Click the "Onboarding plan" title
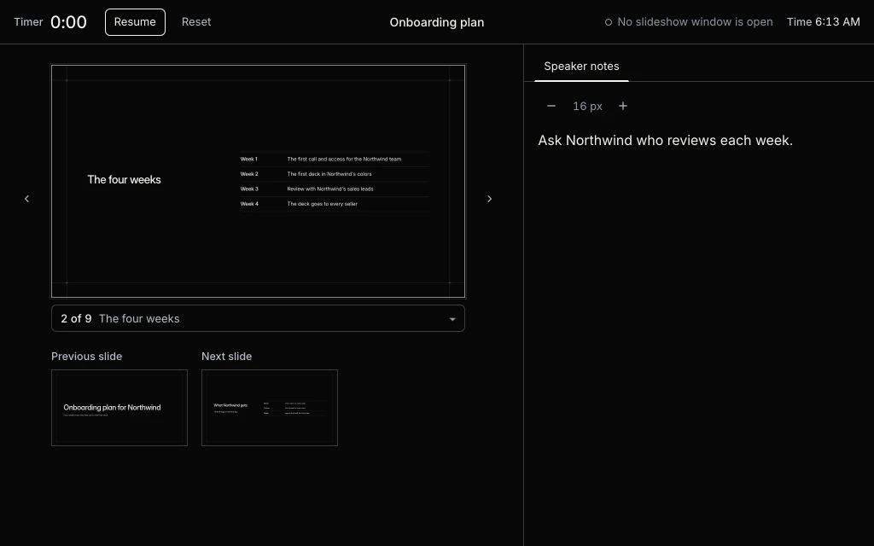This screenshot has height=546, width=874. [x=437, y=22]
